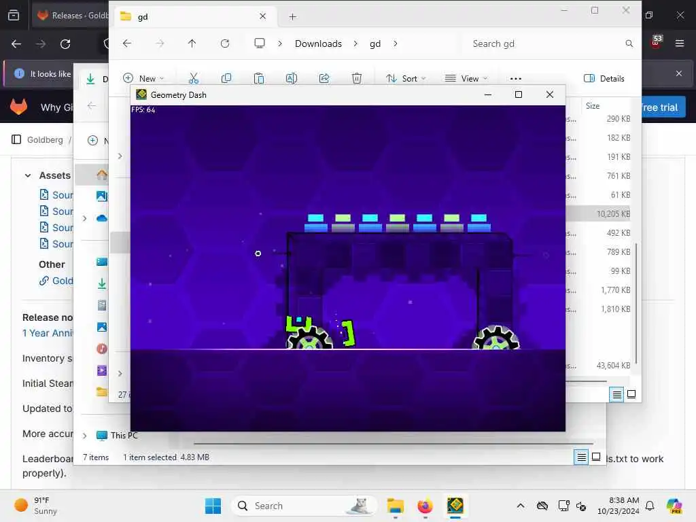Open the View dropdown in Explorer
696x522 pixels.
point(466,79)
